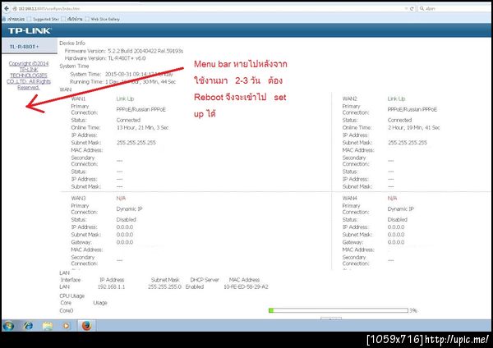Image resolution: width=493 pixels, height=348 pixels.
Task: Open Windows Media Player taskbar icon
Action: coord(66,326)
